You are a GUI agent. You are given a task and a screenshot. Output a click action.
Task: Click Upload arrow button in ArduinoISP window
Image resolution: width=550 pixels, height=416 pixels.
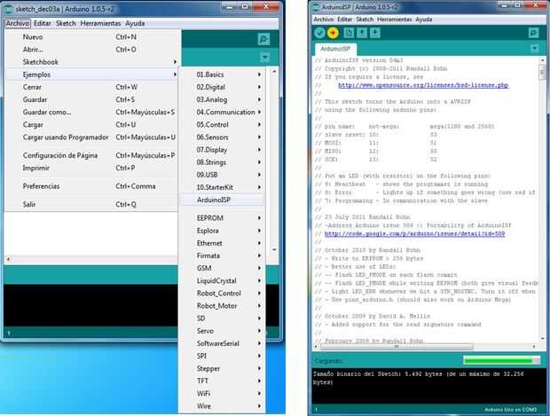click(x=333, y=33)
